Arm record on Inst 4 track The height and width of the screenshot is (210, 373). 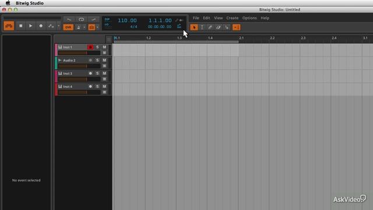point(90,86)
